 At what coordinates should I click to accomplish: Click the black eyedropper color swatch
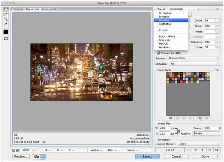coord(6,32)
